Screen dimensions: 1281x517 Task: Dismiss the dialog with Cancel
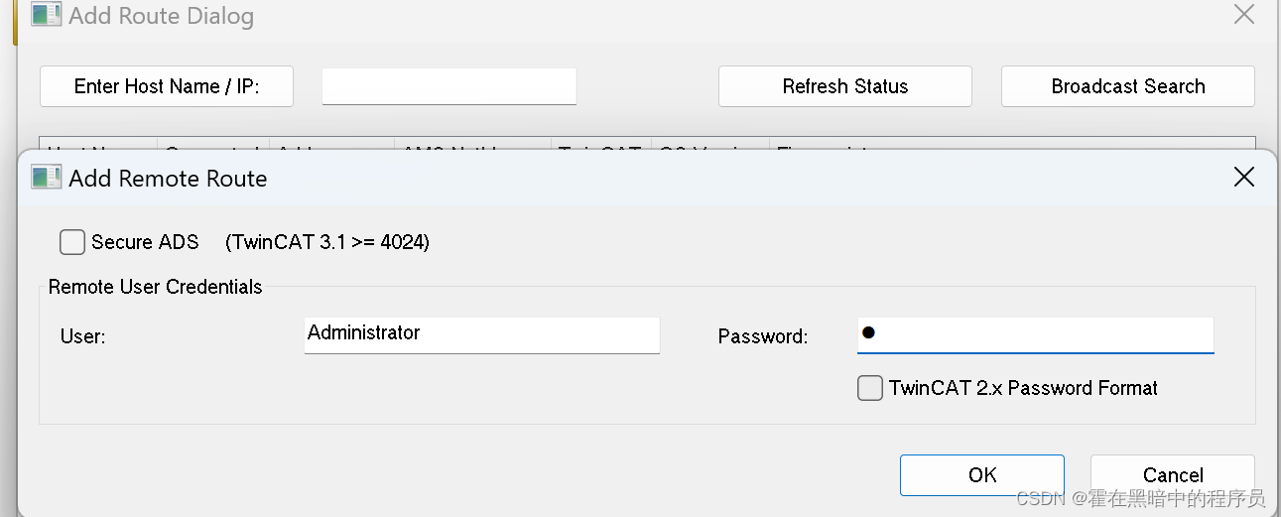pos(1173,475)
